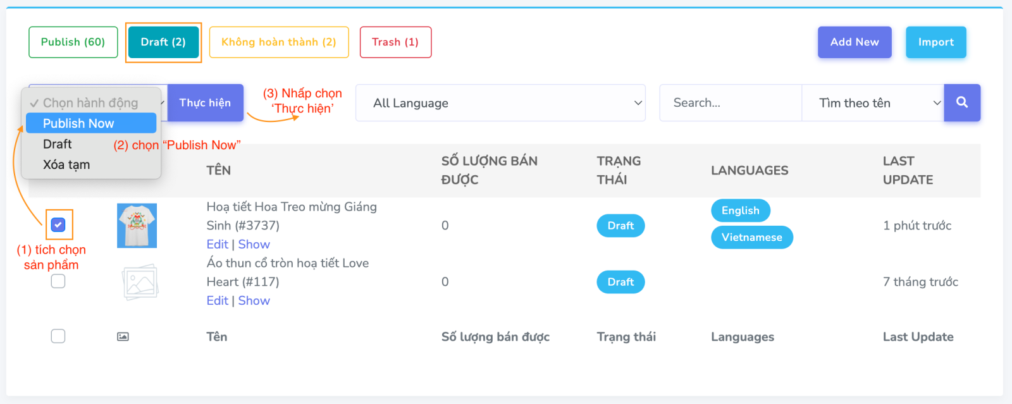Click the Import button
1012x404 pixels.
pos(935,42)
